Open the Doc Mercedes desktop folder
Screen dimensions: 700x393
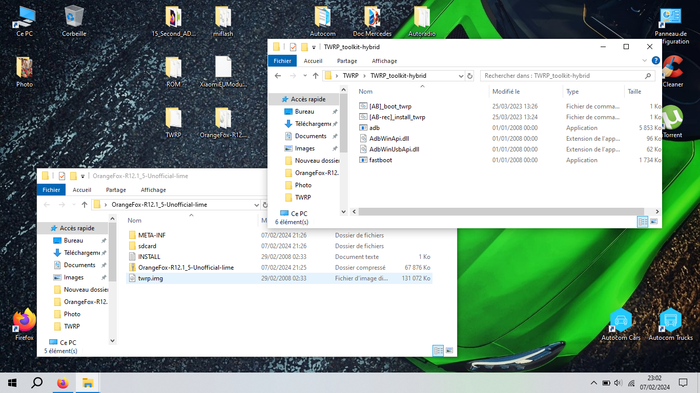point(372,21)
